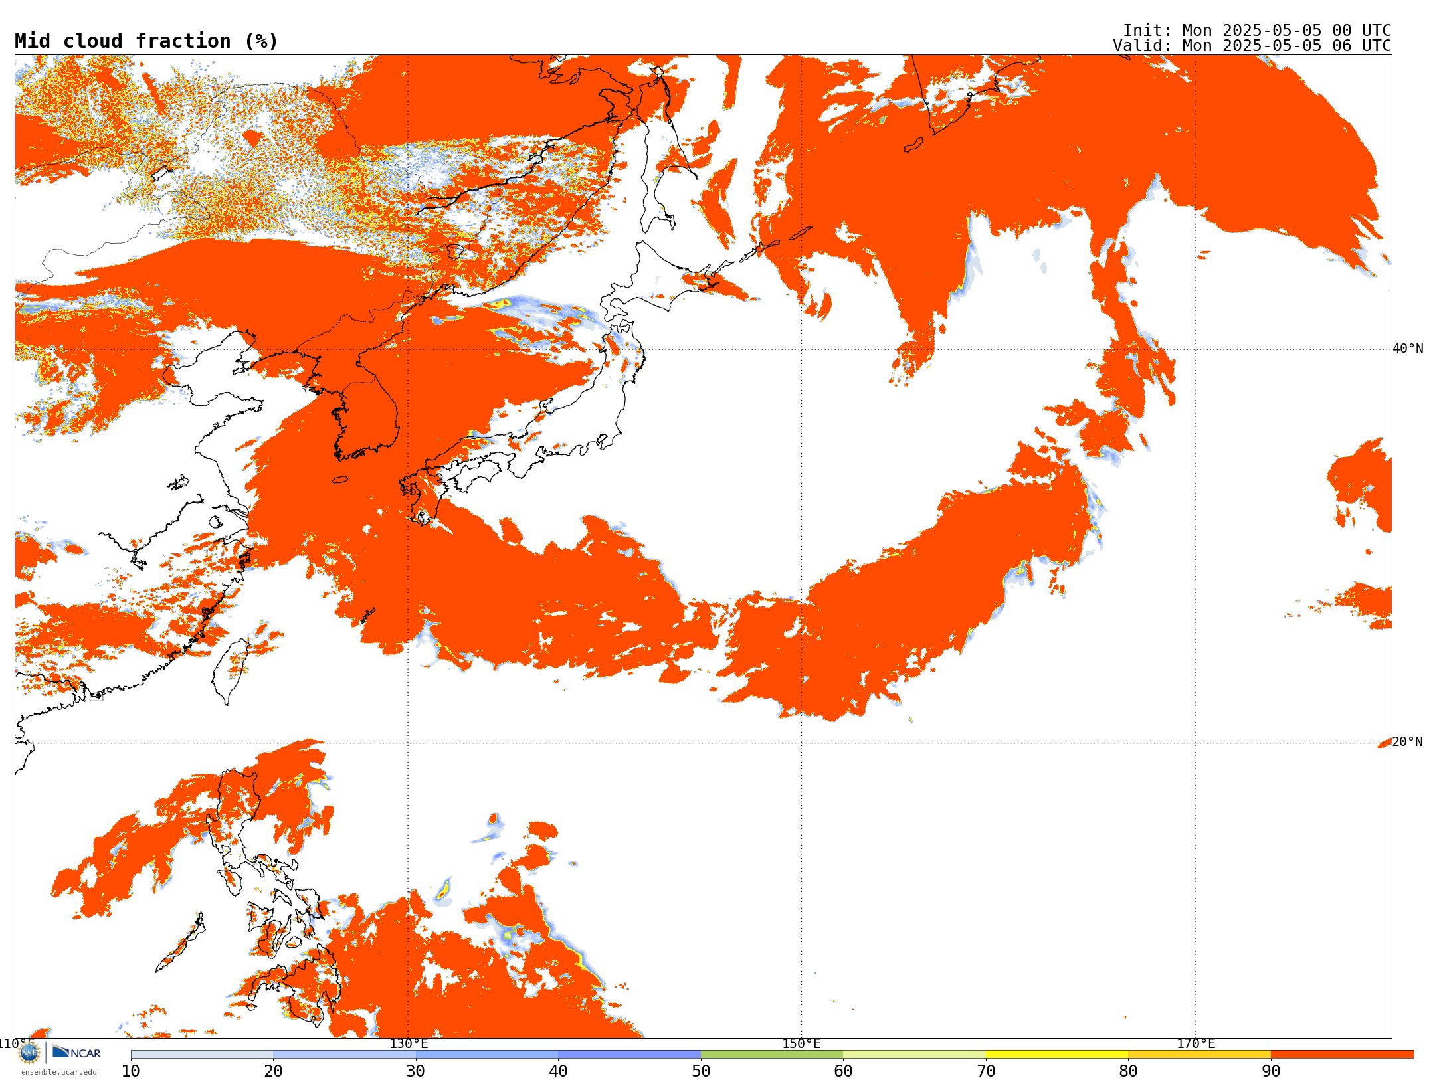Click the colorbar tick label 80
This screenshot has height=1080, width=1435.
(x=1128, y=1071)
